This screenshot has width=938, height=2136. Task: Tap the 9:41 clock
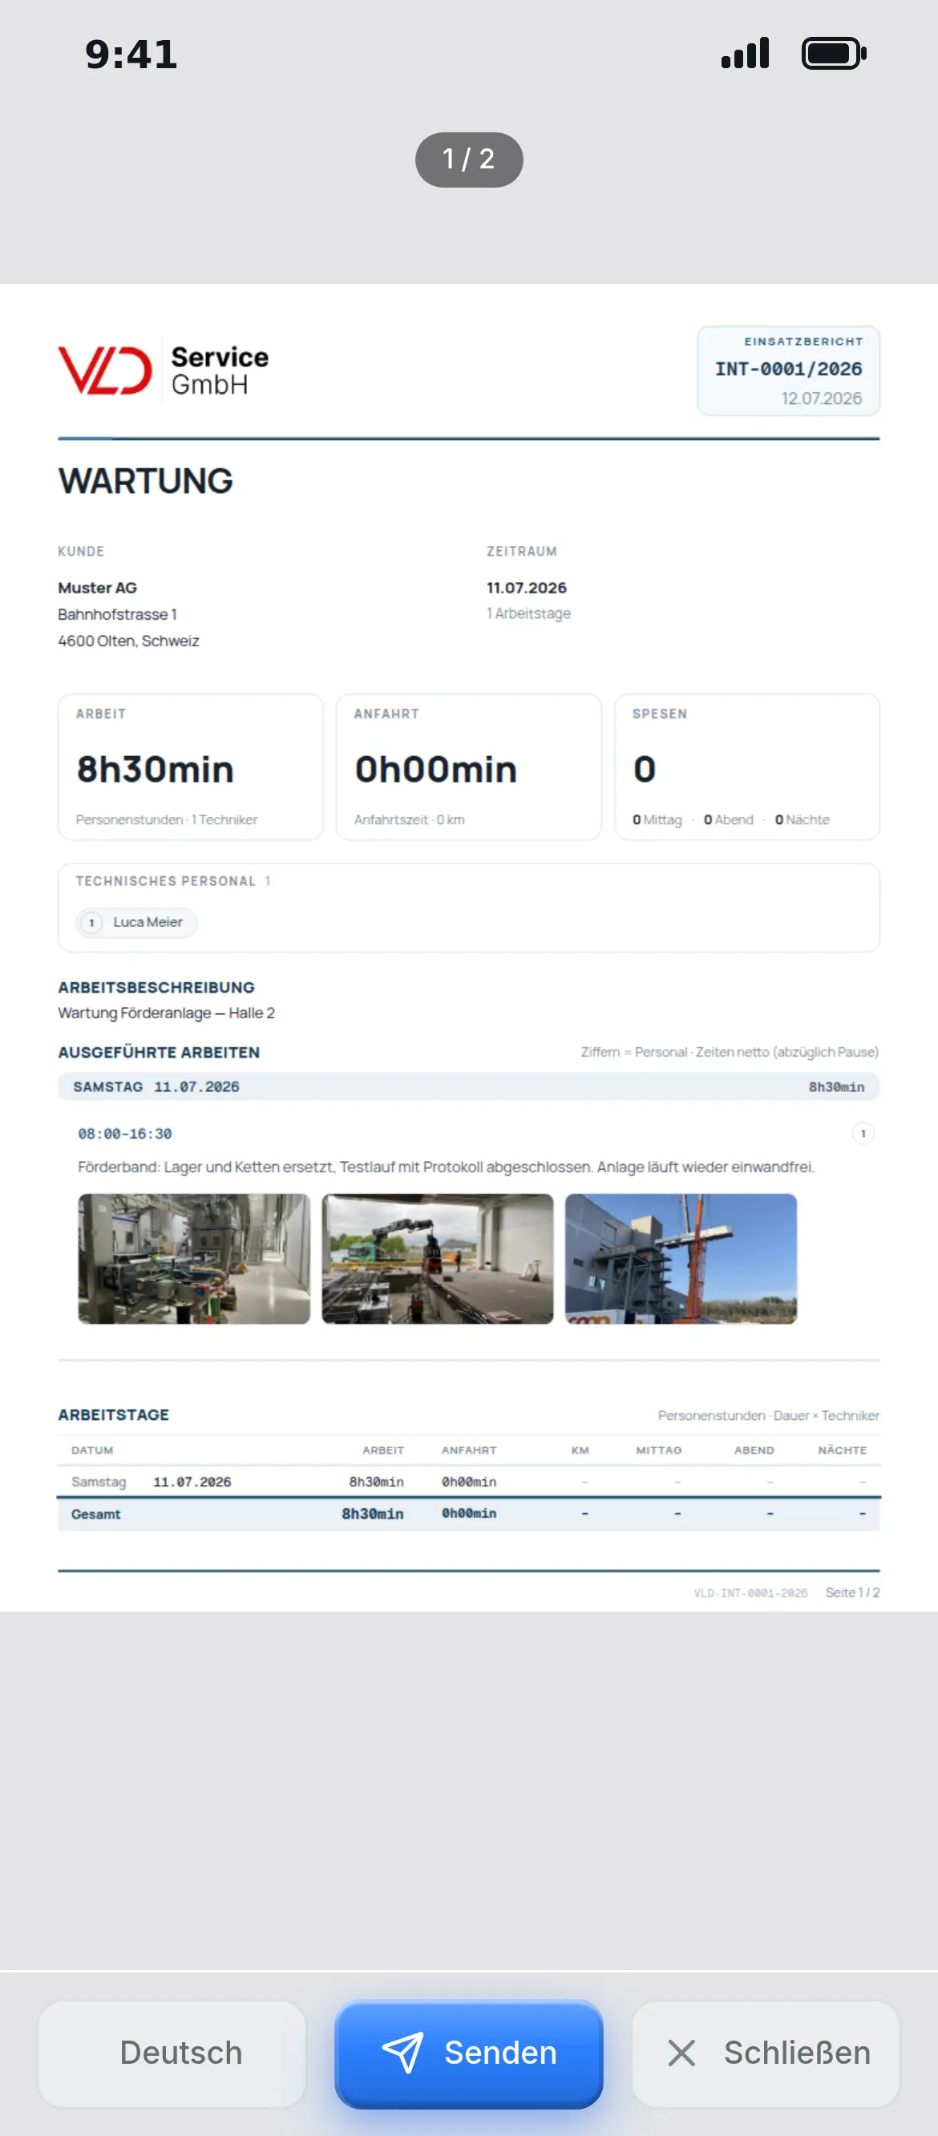tap(131, 55)
